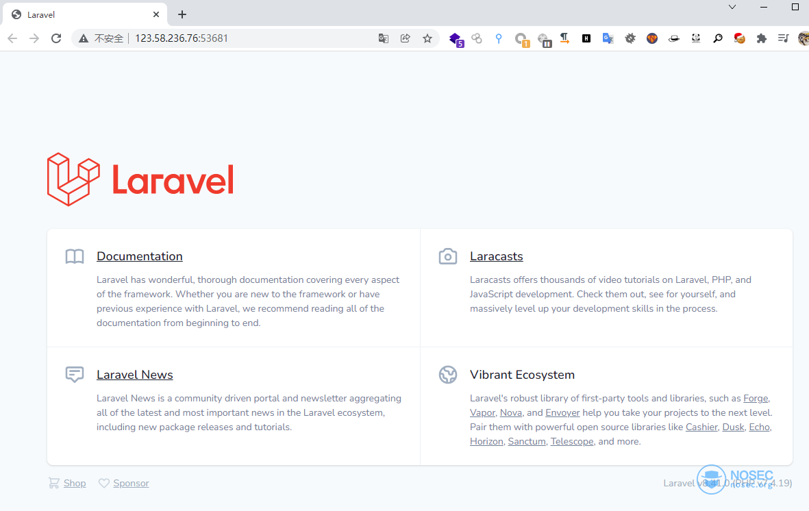Follow the Dusk link
Viewport: 809px width, 511px height.
coord(733,427)
